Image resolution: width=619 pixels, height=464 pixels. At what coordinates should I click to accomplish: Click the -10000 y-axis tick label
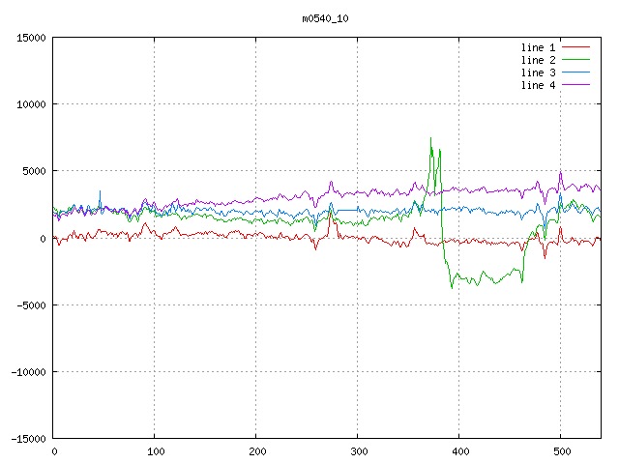pos(28,371)
